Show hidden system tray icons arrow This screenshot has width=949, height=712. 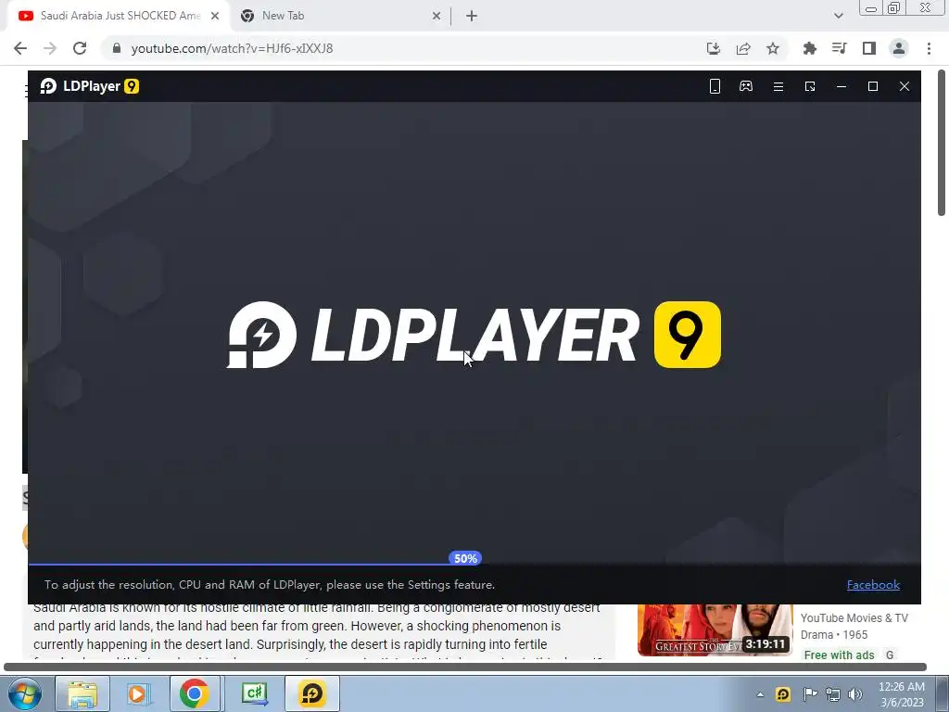(x=760, y=694)
